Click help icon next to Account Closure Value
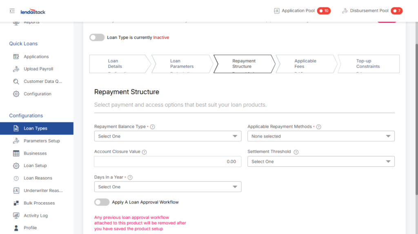This screenshot has height=234, width=418. click(x=145, y=152)
